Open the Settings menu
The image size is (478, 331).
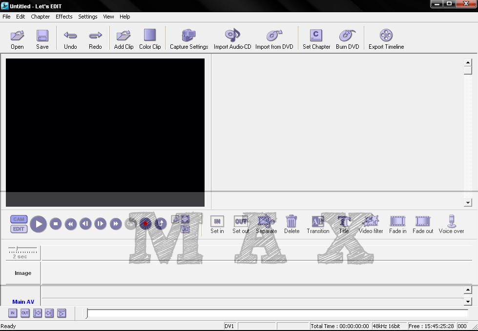(x=88, y=17)
